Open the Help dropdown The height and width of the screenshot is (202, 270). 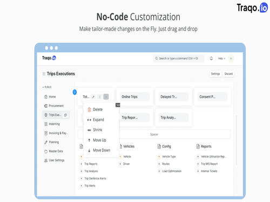(221, 59)
